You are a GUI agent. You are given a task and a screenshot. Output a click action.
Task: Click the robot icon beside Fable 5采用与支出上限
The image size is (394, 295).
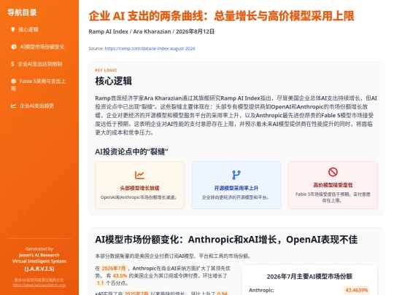point(14,81)
